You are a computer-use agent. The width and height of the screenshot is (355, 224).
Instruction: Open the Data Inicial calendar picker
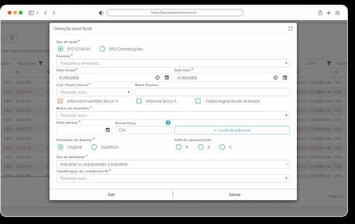[167, 78]
